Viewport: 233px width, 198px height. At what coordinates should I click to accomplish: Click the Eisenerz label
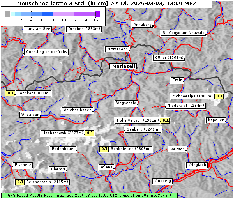[x=23, y=165]
